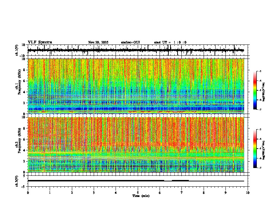
Task: Click the "ch.3(V)" axis label
Action: click(17, 181)
